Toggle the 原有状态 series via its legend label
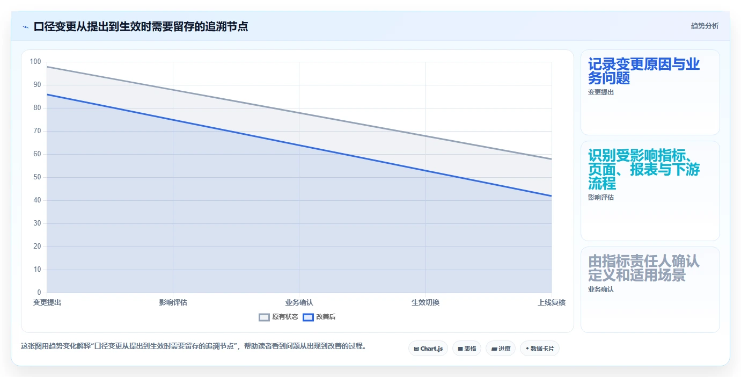The width and height of the screenshot is (741, 377). tap(285, 317)
